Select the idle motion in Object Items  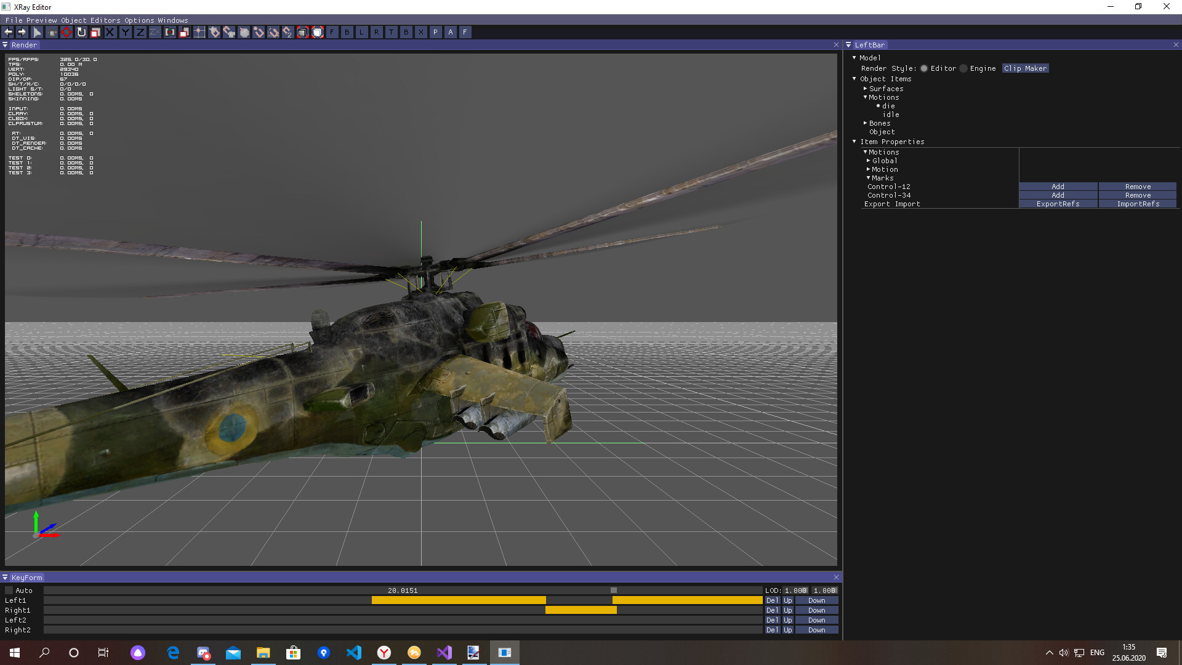891,115
